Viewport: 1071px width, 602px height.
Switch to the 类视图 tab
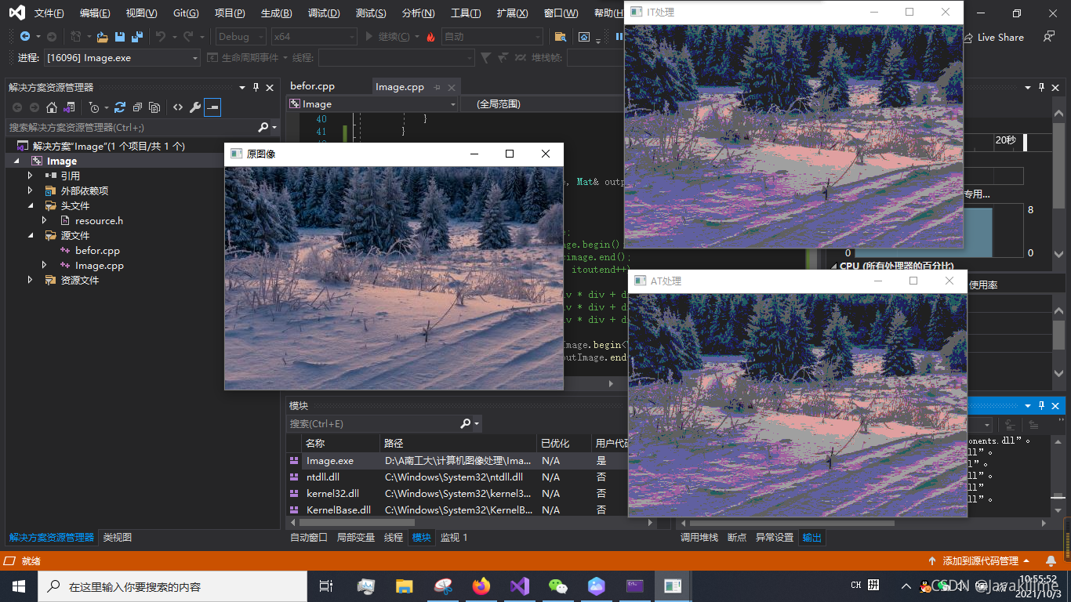tap(118, 537)
